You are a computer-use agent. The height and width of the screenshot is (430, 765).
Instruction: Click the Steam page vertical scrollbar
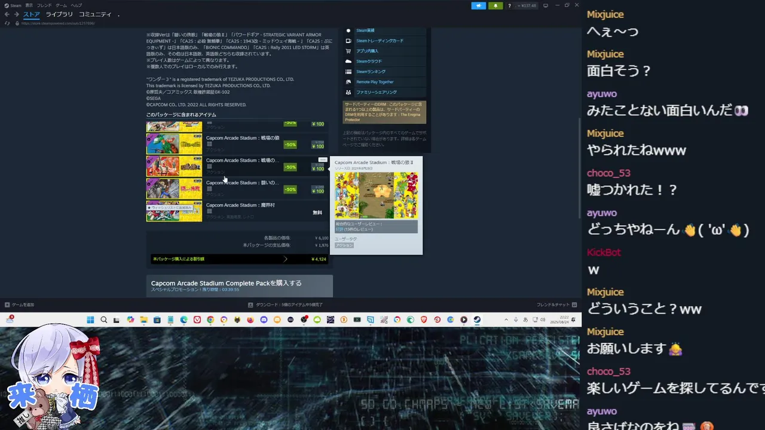pos(580,167)
